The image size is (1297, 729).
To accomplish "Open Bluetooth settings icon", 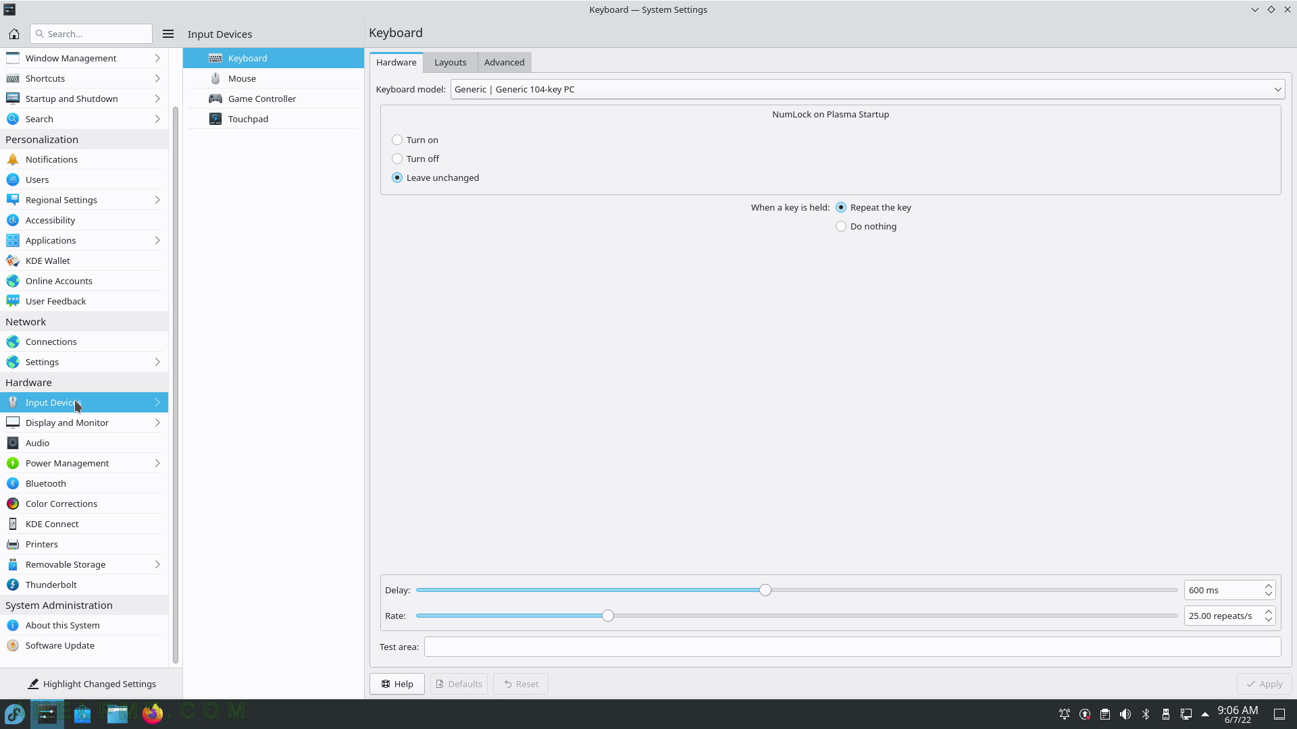I will [x=13, y=483].
